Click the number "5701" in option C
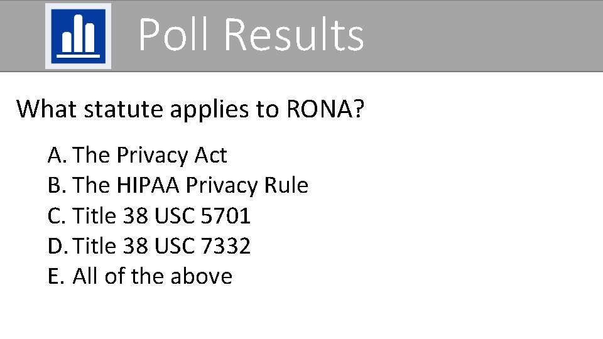Image resolution: width=603 pixels, height=339 pixels. coord(225,216)
